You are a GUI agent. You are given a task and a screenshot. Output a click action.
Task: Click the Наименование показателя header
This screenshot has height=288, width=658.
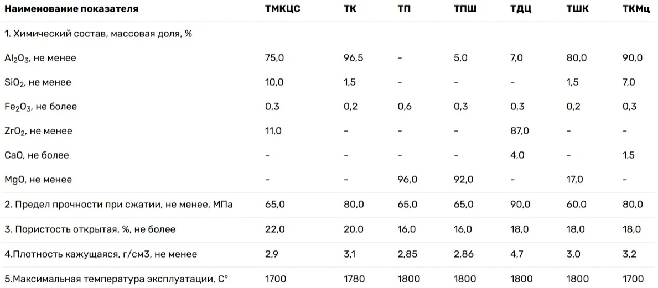tap(71, 9)
